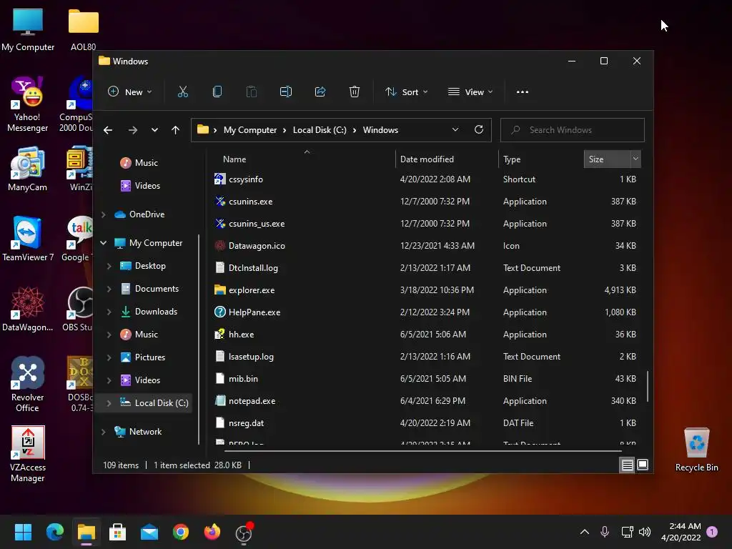Select HelpPane.exe in the file list
Screen dimensions: 732x549
[254, 312]
